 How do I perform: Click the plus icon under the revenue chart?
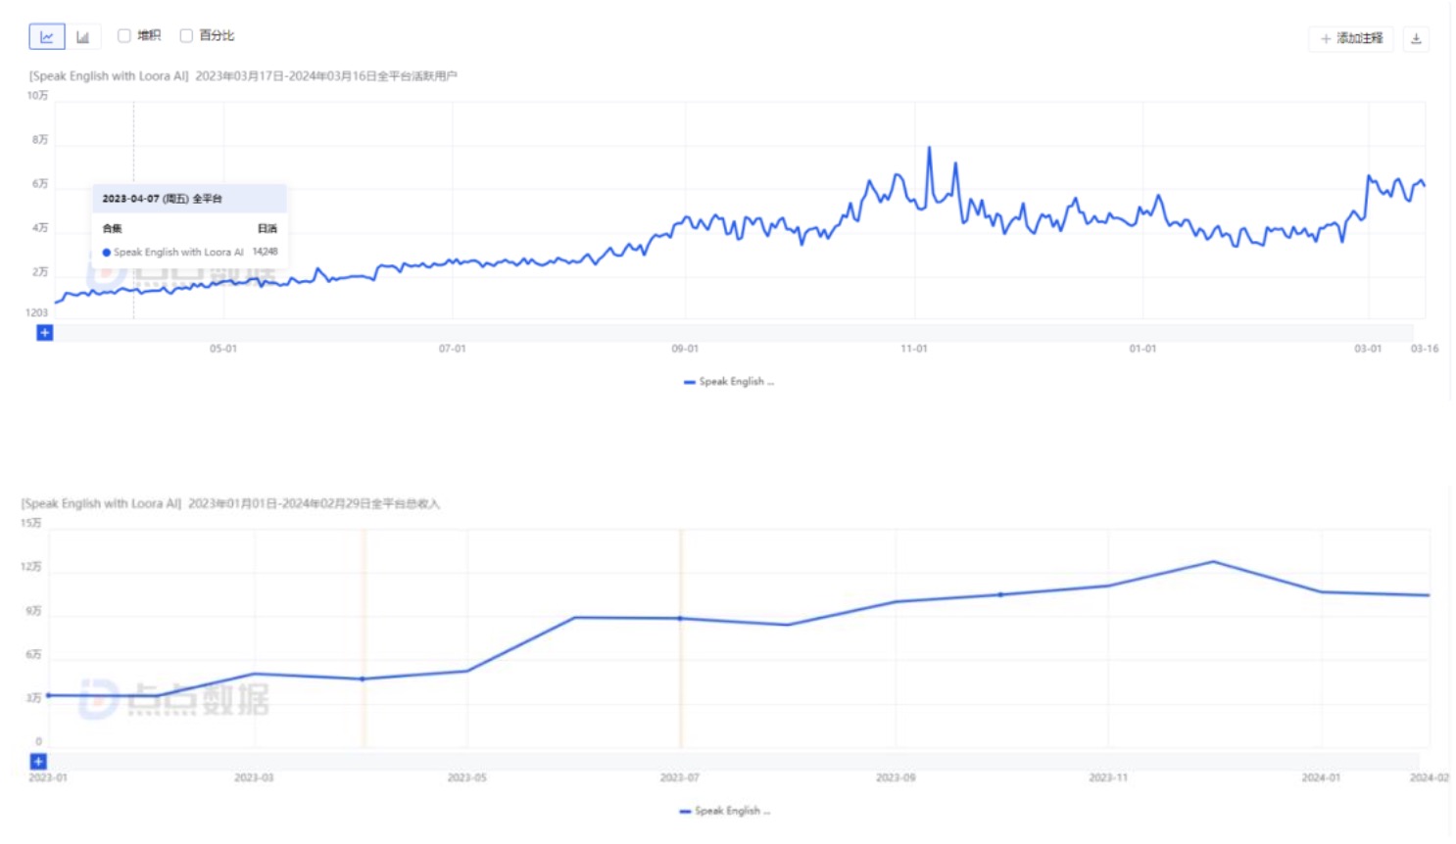(x=38, y=762)
